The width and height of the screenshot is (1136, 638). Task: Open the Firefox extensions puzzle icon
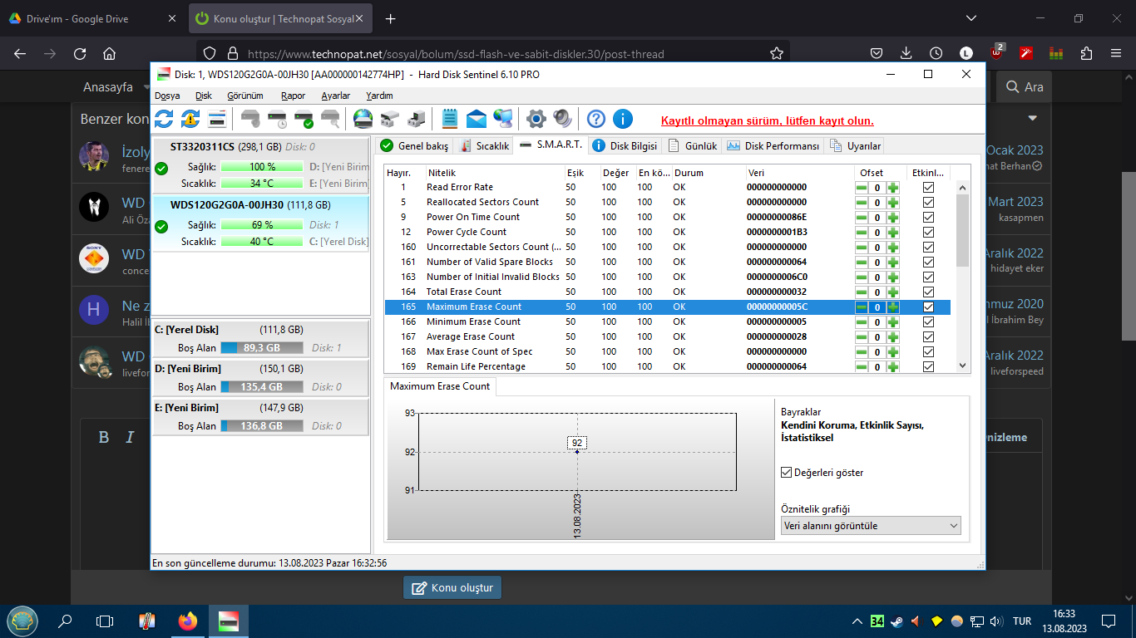pyautogui.click(x=1086, y=53)
